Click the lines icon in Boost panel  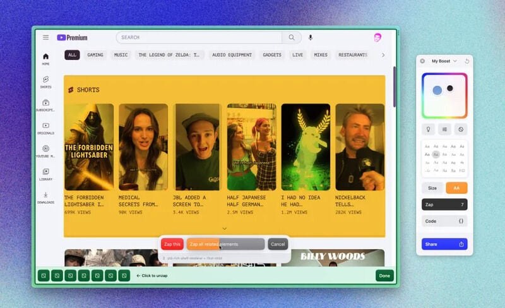point(444,129)
